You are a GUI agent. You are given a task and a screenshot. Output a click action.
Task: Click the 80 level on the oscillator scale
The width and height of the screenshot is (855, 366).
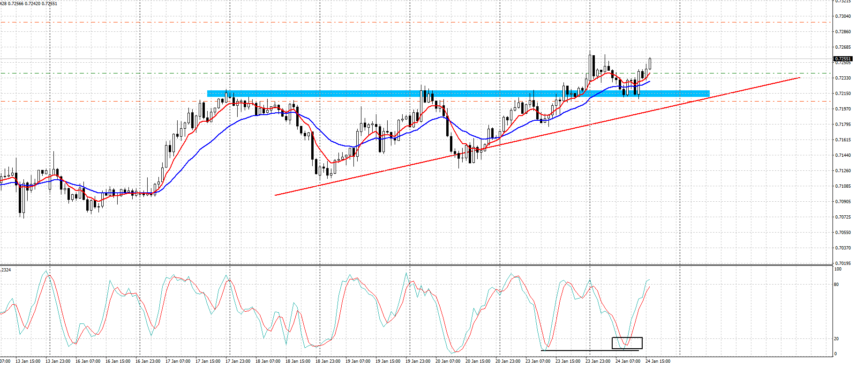click(x=837, y=285)
